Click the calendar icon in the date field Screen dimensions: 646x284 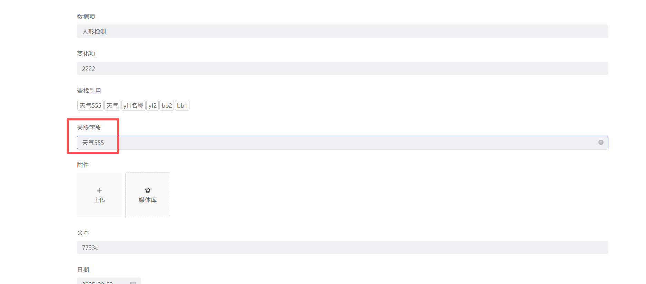[133, 282]
